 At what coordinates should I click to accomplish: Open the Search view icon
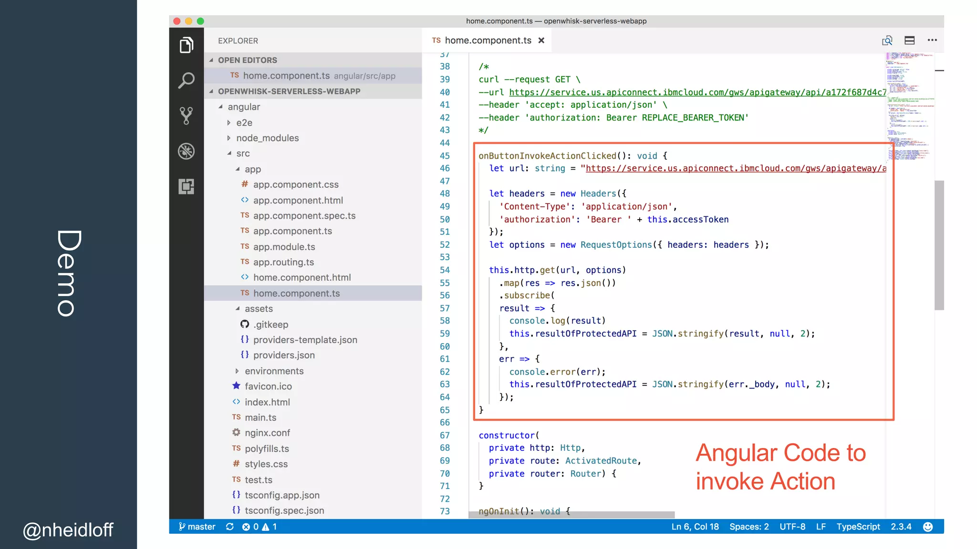[186, 80]
